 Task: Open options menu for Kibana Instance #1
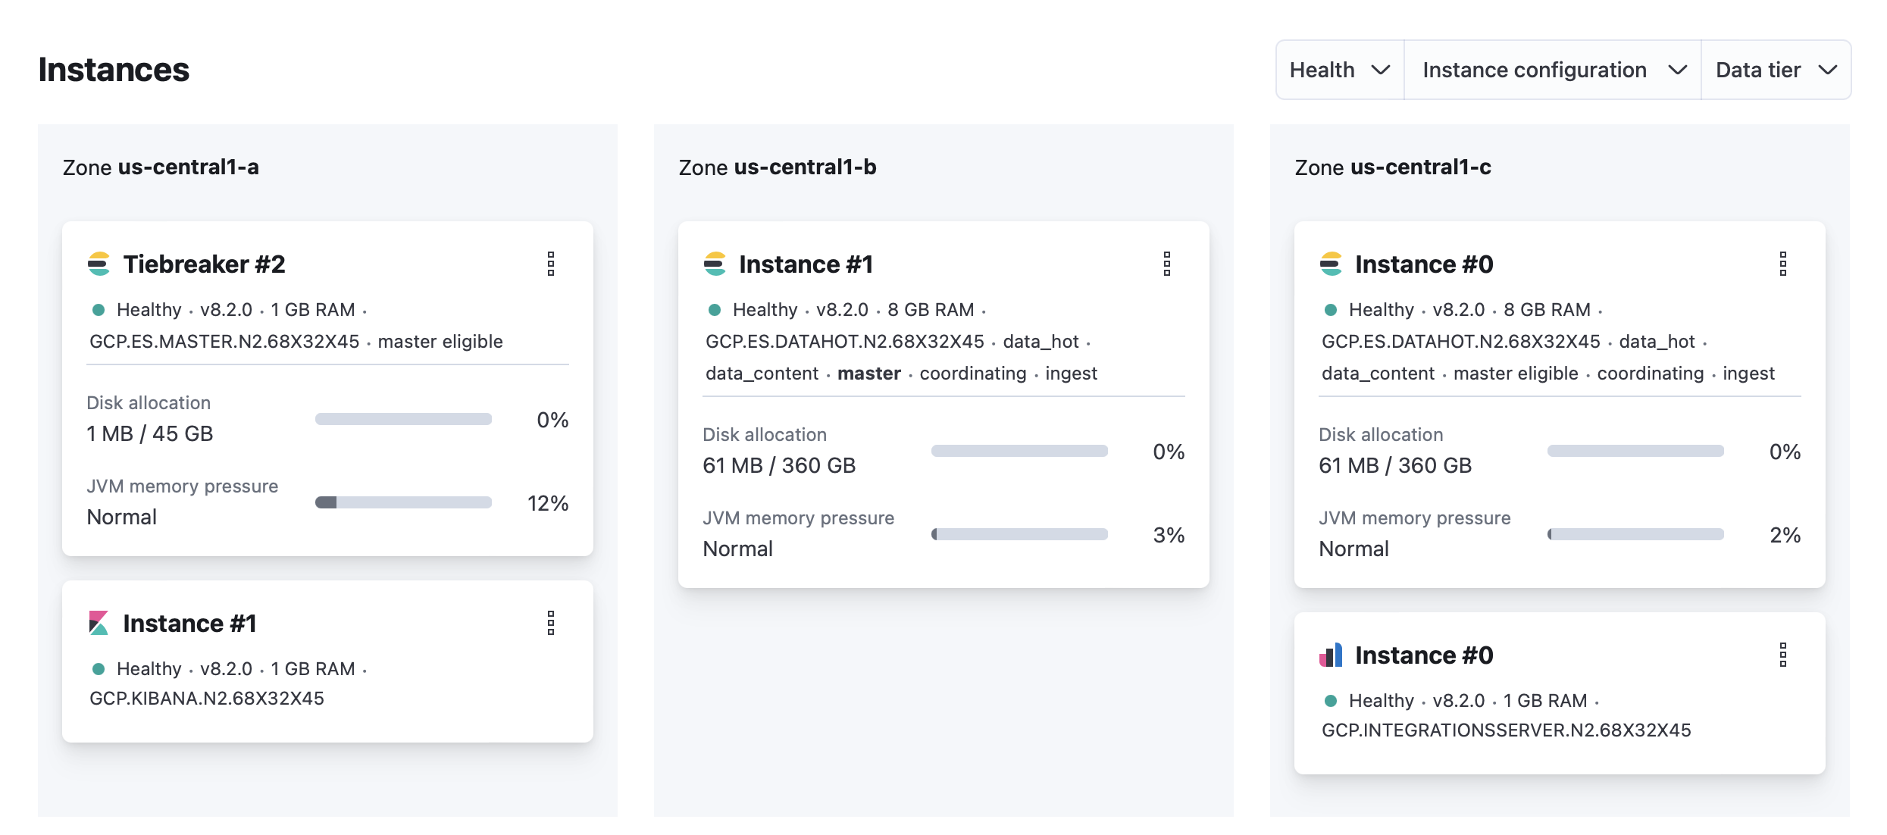(x=551, y=623)
